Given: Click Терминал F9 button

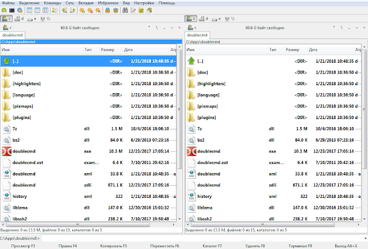Looking at the screenshot, I should 300,246.
